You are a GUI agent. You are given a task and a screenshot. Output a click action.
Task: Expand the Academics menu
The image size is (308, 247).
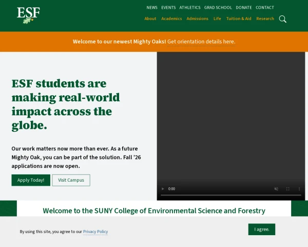click(171, 19)
